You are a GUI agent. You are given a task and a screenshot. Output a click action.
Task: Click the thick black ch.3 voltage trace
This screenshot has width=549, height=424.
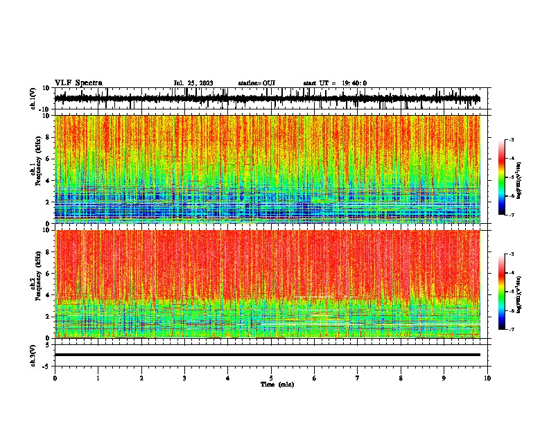(268, 355)
